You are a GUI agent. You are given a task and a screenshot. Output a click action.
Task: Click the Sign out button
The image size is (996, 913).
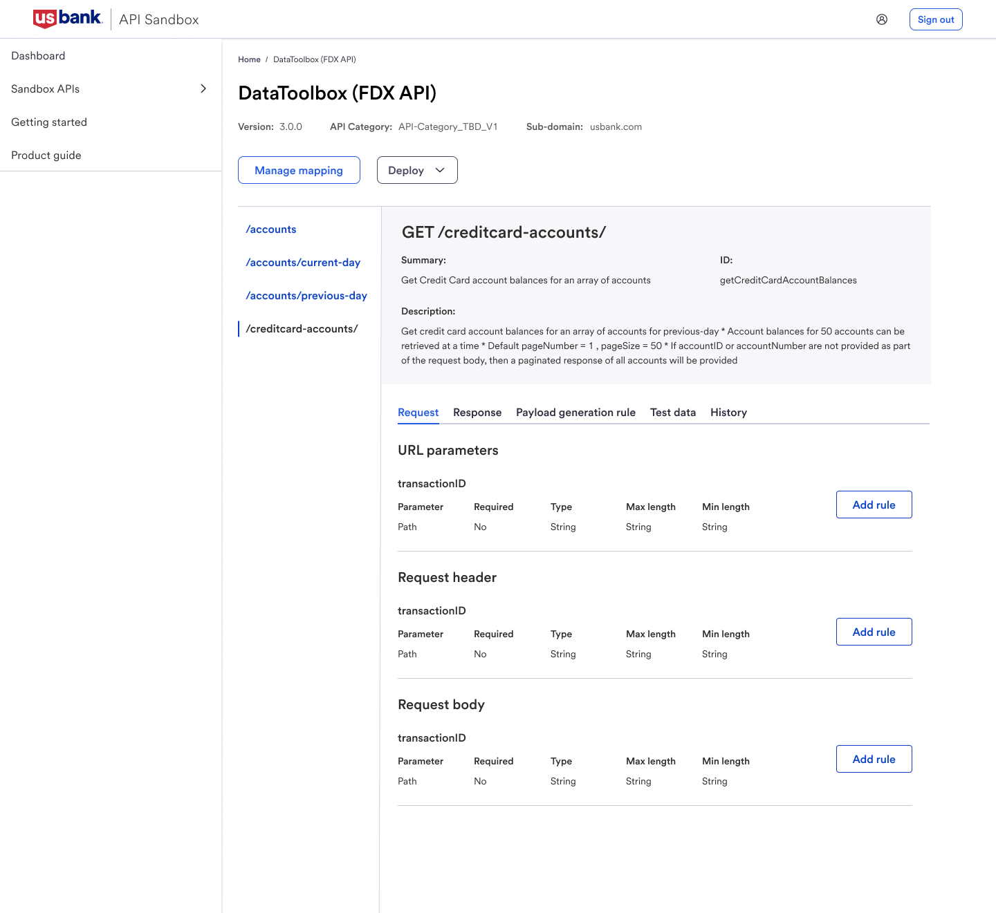pyautogui.click(x=936, y=19)
